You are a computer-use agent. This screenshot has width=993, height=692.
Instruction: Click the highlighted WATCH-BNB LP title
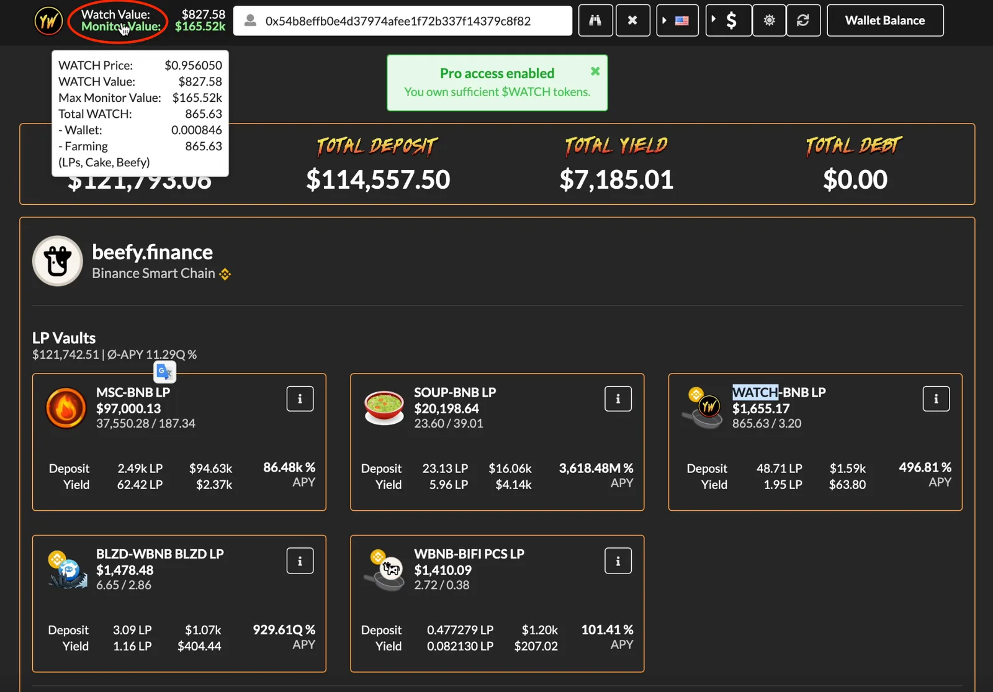pos(779,392)
